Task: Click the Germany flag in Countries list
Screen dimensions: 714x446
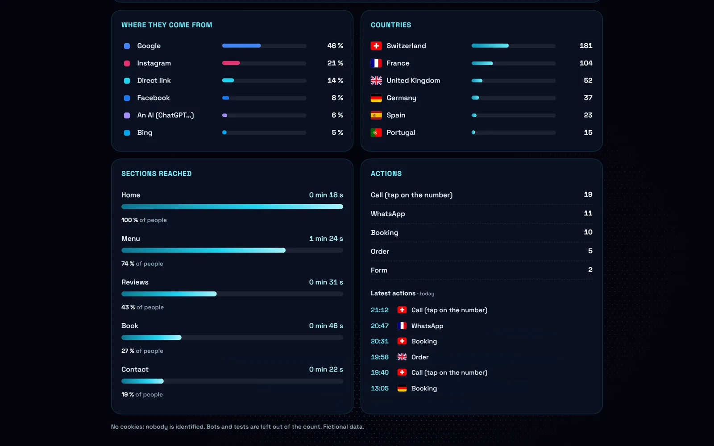Action: click(x=376, y=98)
